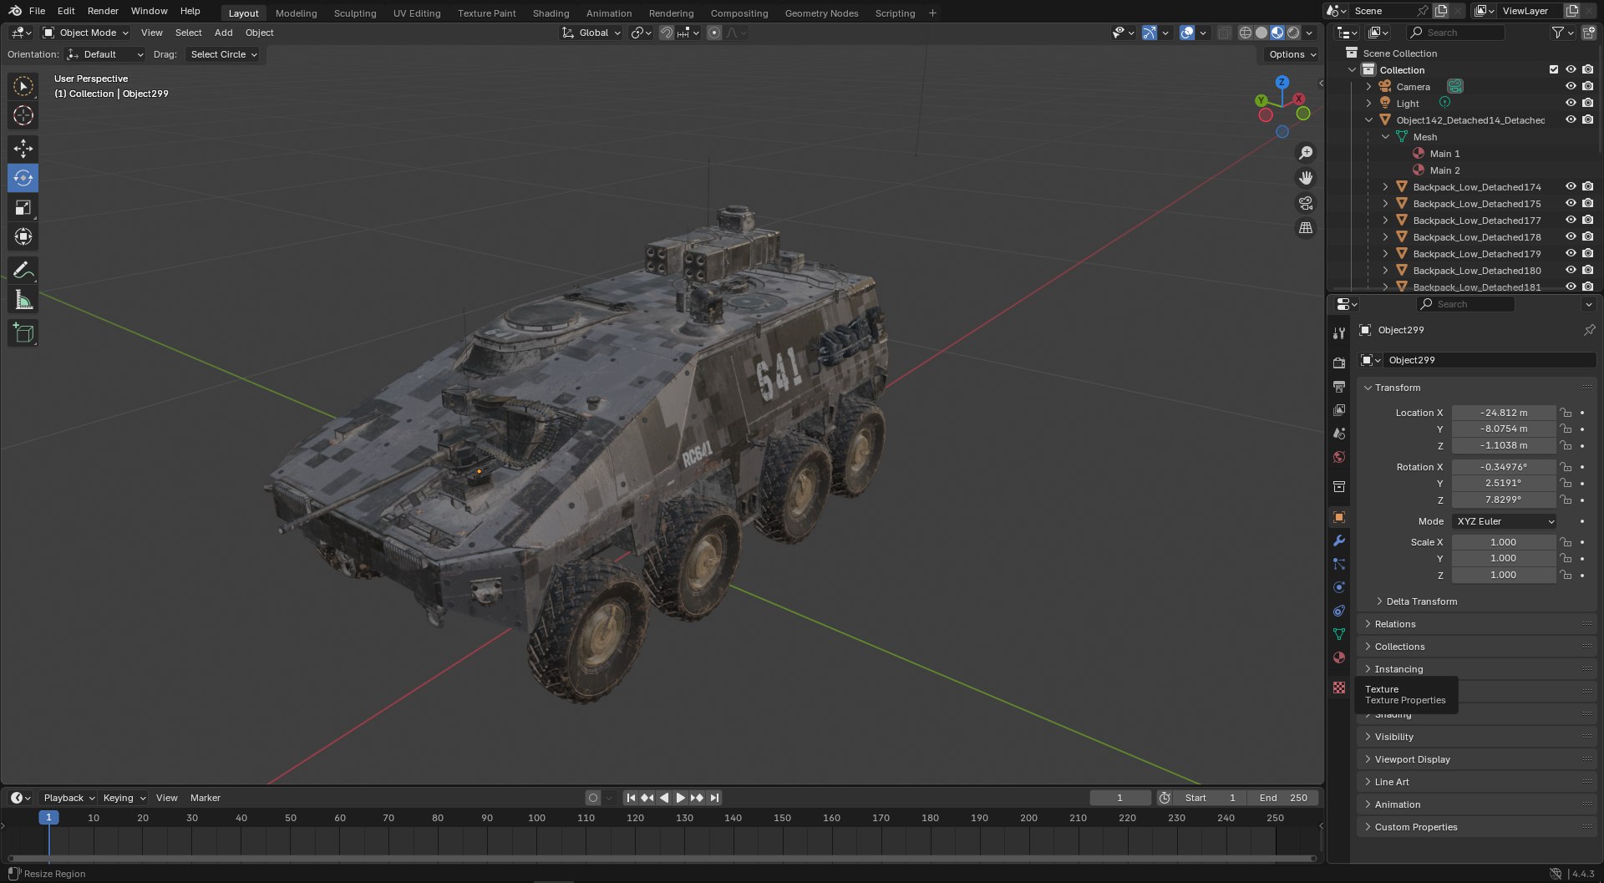Click the Scale Z value field
The width and height of the screenshot is (1604, 883).
coord(1504,575)
